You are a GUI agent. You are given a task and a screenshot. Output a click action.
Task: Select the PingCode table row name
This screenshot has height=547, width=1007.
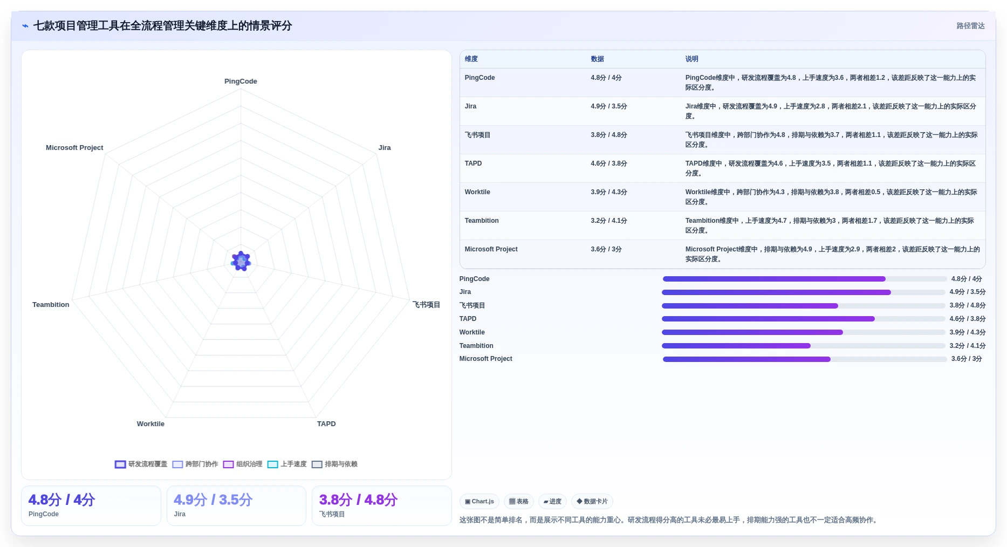[479, 78]
